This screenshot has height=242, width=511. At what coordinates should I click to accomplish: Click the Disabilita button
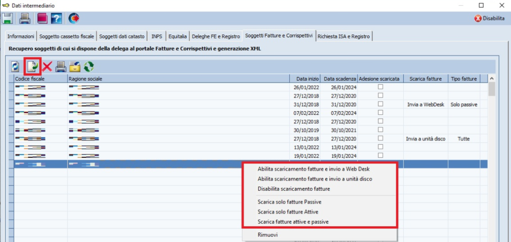pos(489,18)
